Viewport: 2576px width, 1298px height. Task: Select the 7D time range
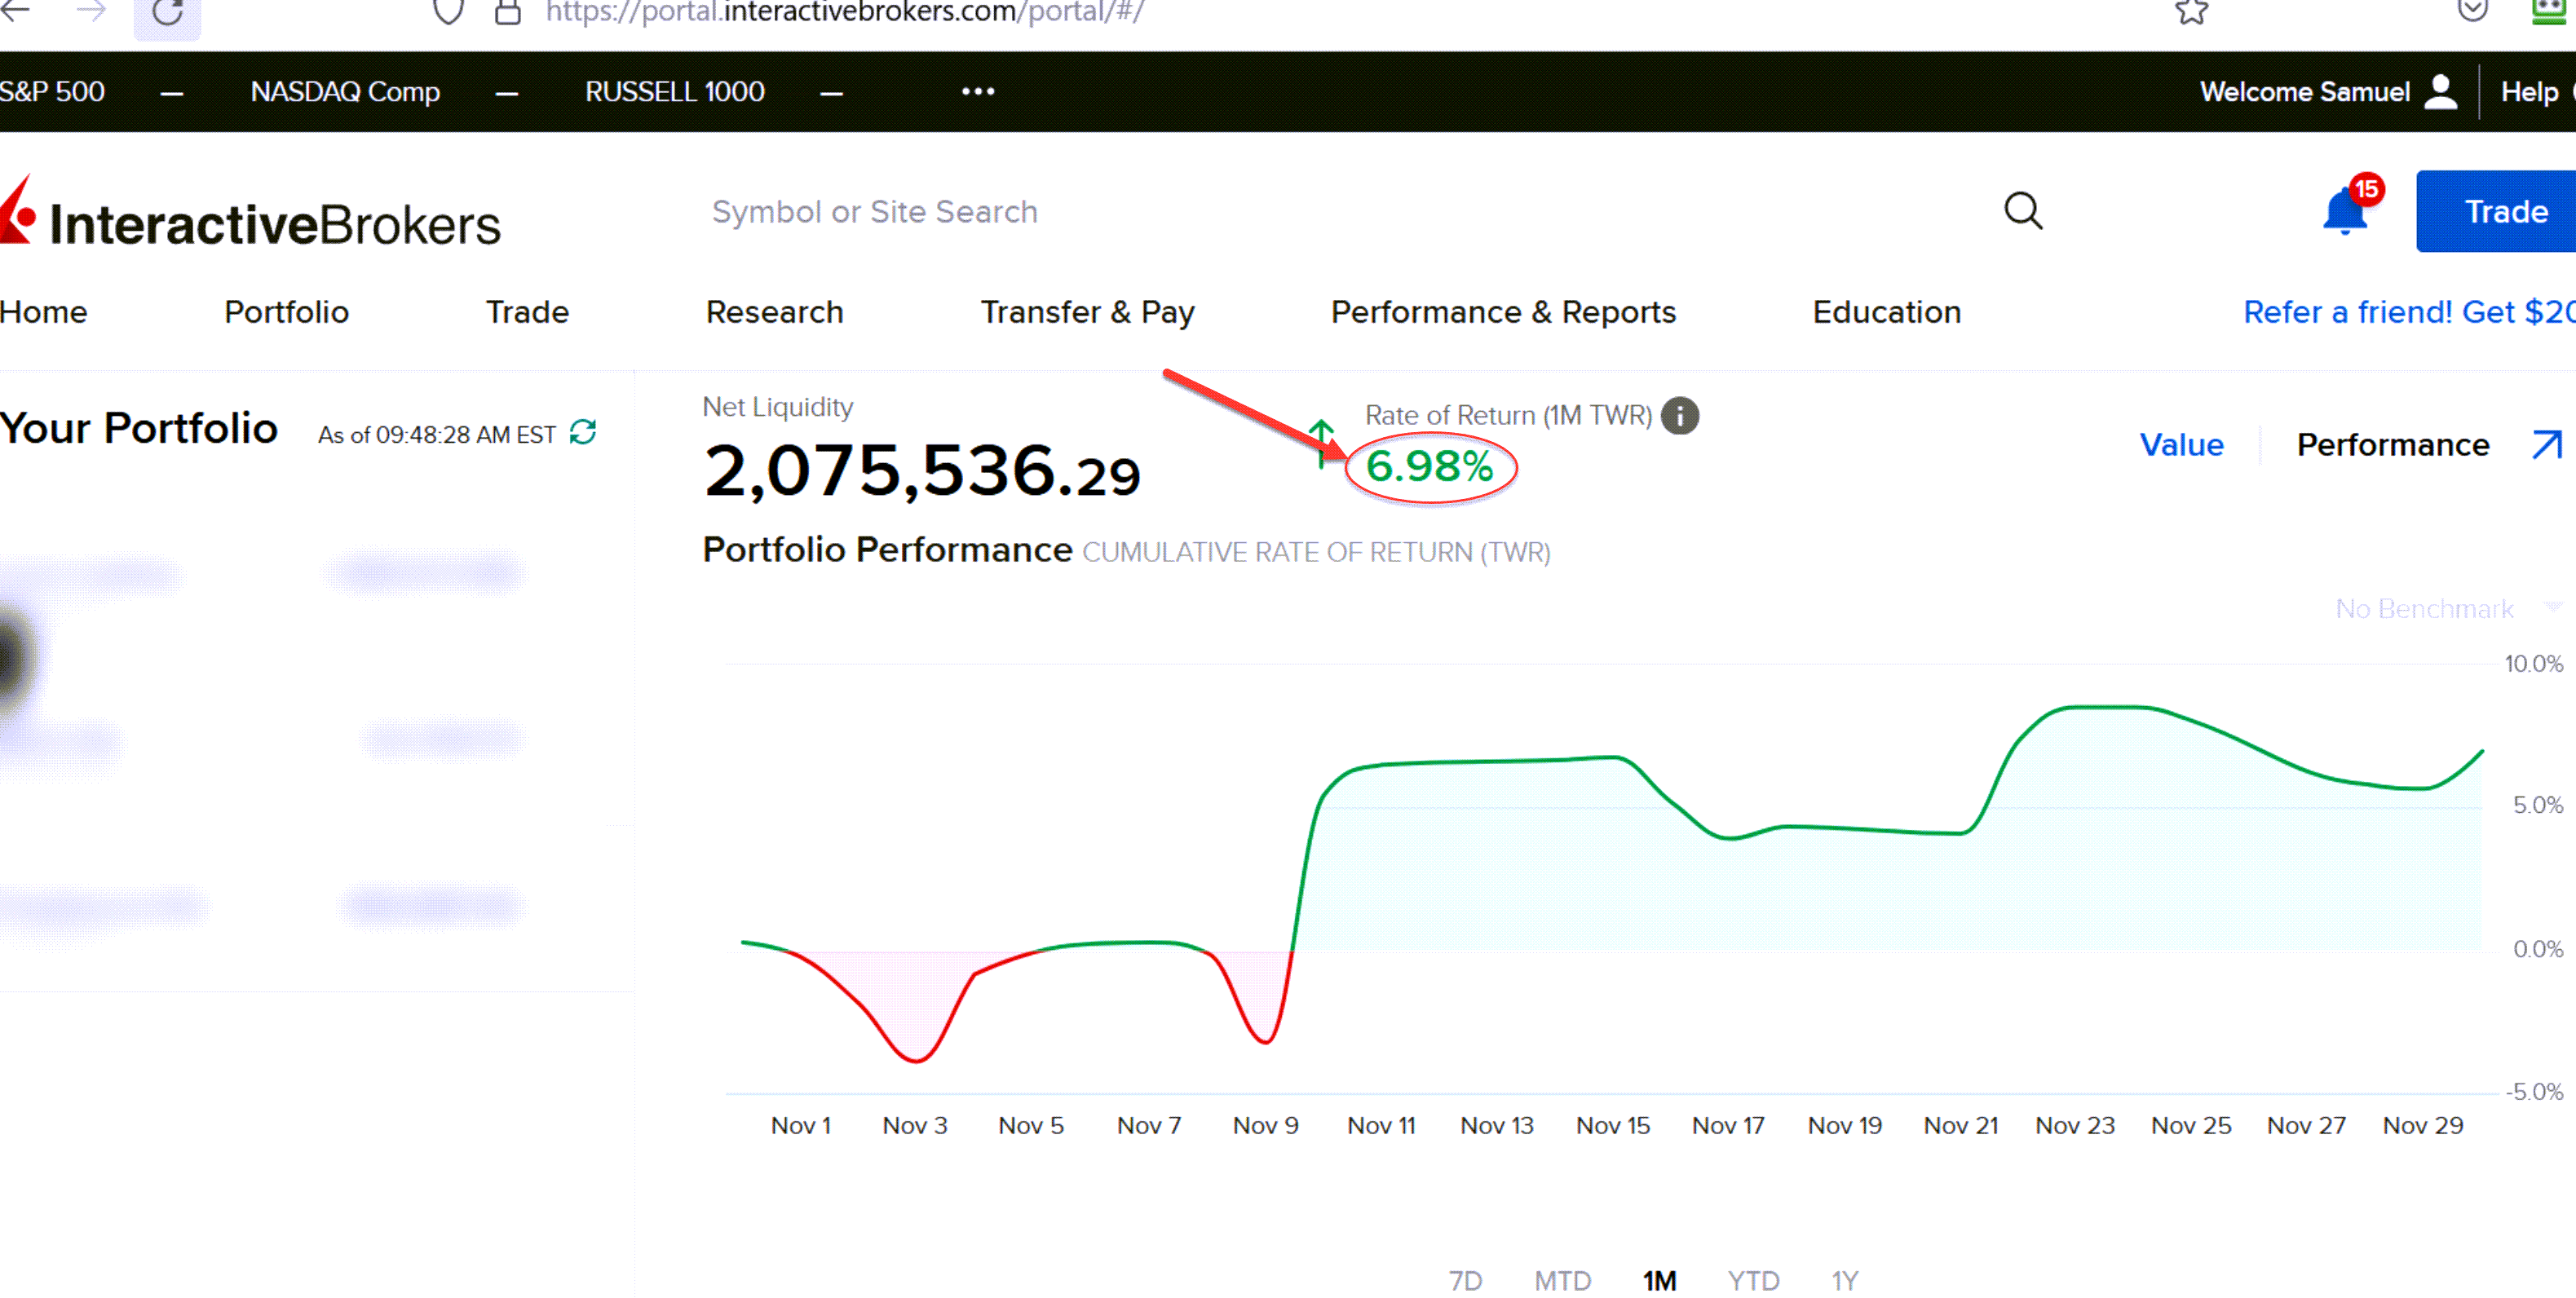coord(1465,1280)
